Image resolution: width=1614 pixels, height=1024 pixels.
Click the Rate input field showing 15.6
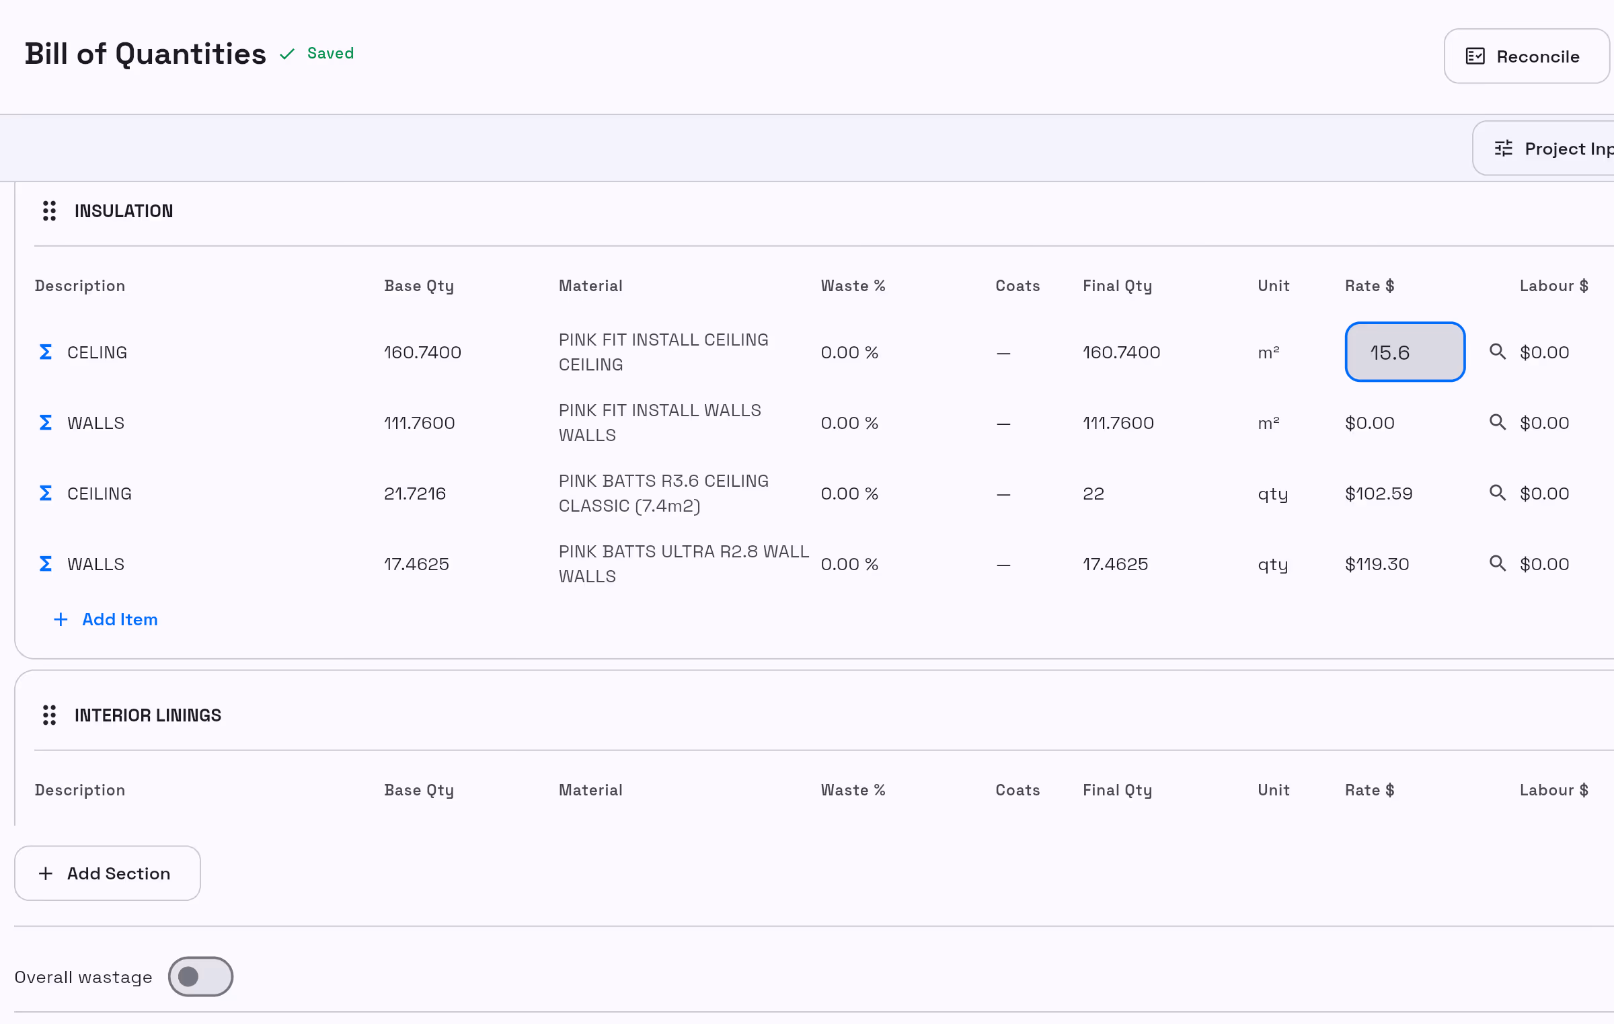pyautogui.click(x=1405, y=352)
